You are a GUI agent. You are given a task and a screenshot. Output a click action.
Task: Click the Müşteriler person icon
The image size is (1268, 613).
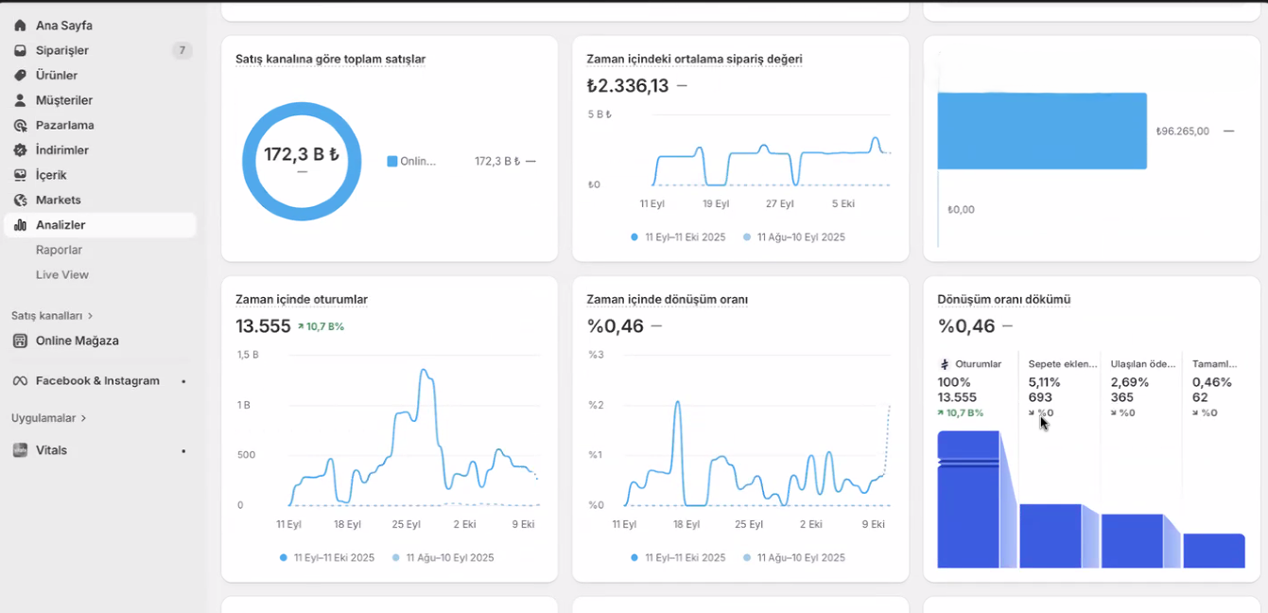coord(20,100)
